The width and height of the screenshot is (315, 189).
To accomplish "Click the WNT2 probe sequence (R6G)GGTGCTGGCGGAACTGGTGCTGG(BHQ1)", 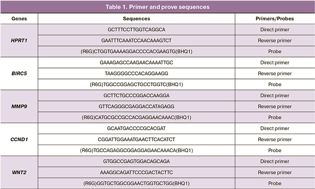I will [136, 183].
